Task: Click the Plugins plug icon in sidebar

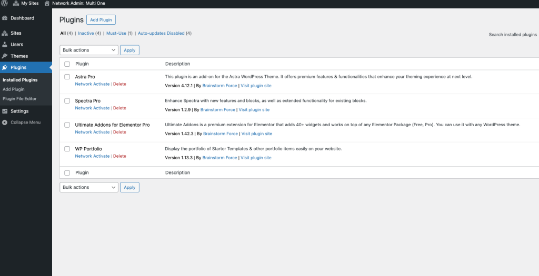Action: click(x=5, y=68)
